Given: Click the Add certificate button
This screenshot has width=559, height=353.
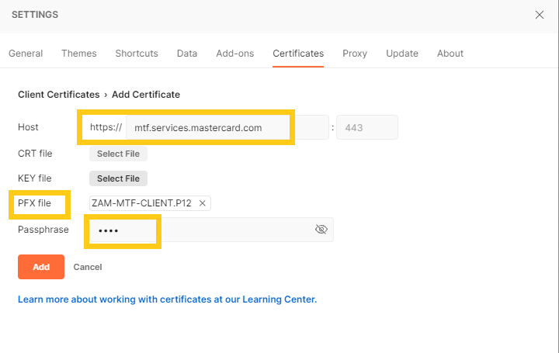Looking at the screenshot, I should click(x=41, y=267).
